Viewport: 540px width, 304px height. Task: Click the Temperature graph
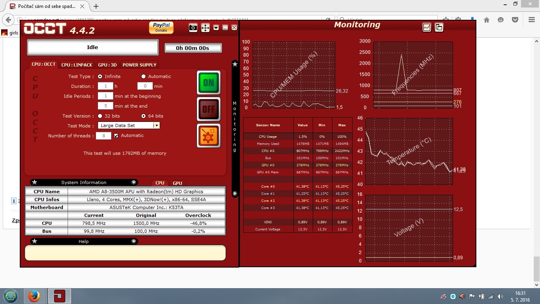pyautogui.click(x=409, y=151)
